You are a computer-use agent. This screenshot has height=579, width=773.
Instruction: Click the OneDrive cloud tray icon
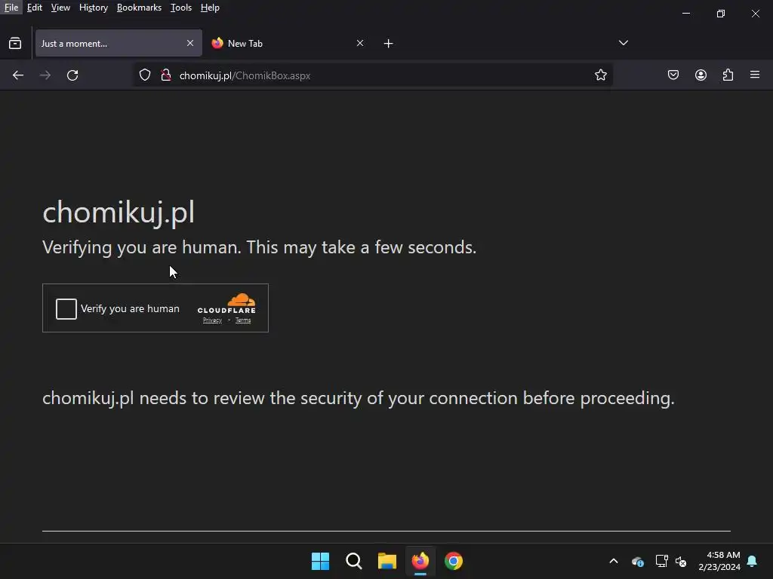637,561
